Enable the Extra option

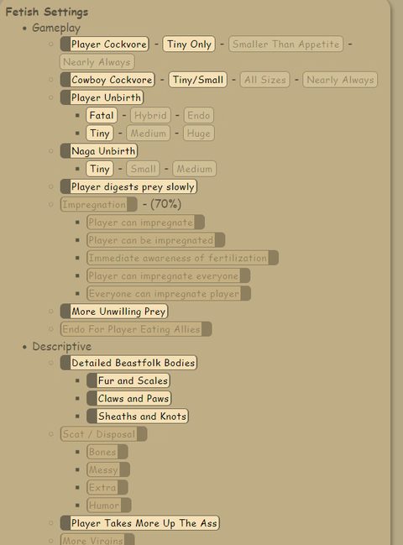pos(107,488)
